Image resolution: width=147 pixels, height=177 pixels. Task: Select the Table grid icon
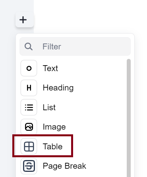click(29, 146)
